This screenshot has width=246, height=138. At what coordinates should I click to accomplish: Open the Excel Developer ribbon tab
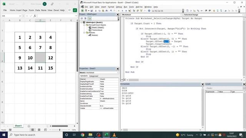[56, 10]
